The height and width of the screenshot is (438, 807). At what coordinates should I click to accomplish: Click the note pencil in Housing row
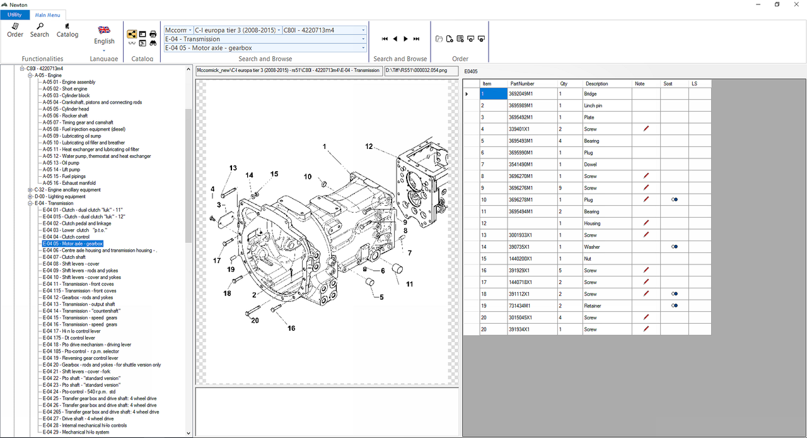point(646,223)
